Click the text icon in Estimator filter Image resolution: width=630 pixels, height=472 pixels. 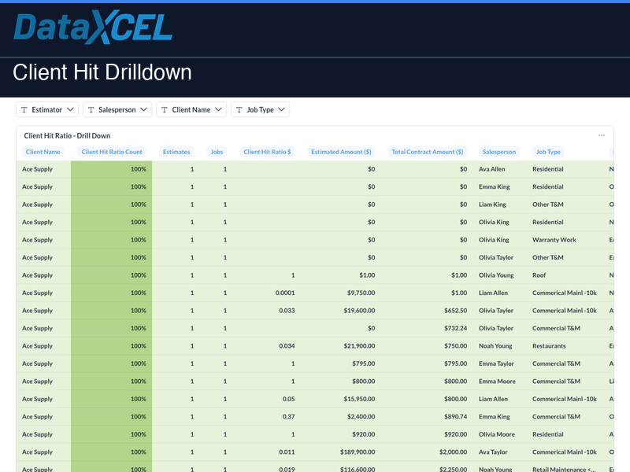tap(24, 109)
